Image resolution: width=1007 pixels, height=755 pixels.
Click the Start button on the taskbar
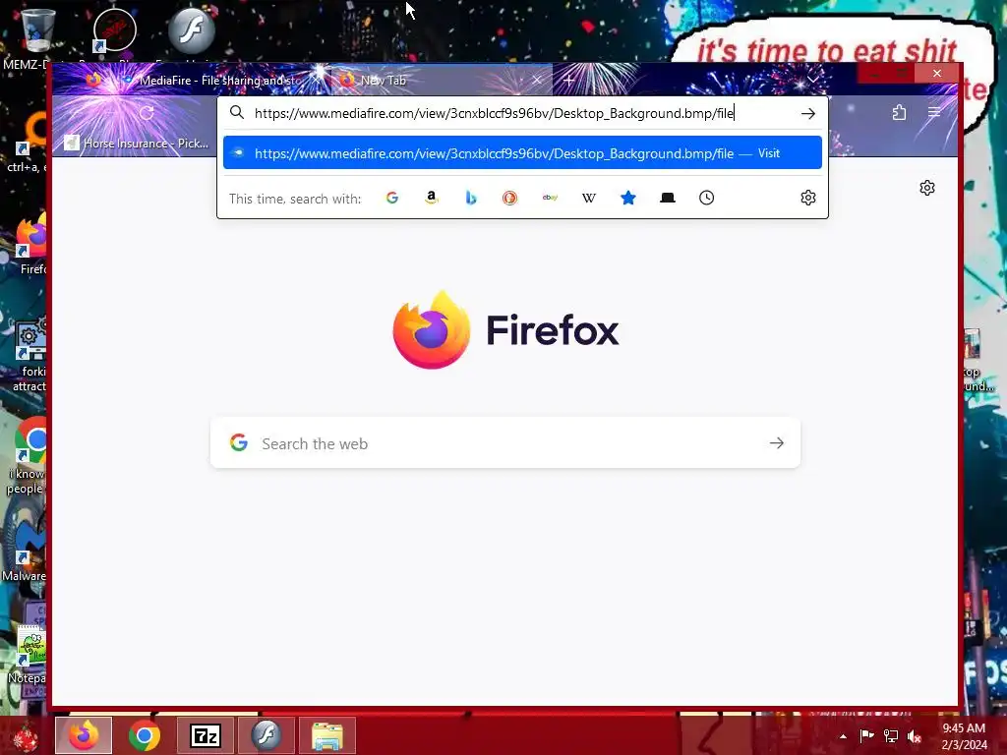click(25, 735)
